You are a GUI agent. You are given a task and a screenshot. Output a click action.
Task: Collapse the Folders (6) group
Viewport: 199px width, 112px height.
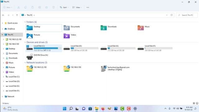coord(25,22)
